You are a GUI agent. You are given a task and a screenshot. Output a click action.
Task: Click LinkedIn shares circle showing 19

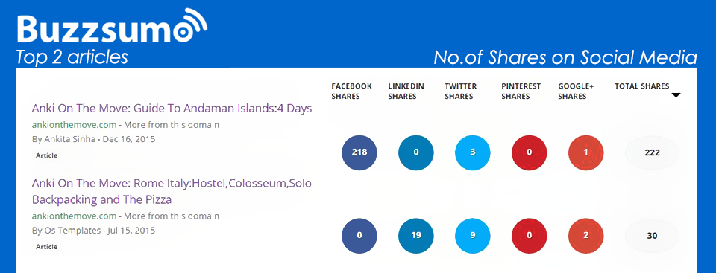pyautogui.click(x=416, y=236)
